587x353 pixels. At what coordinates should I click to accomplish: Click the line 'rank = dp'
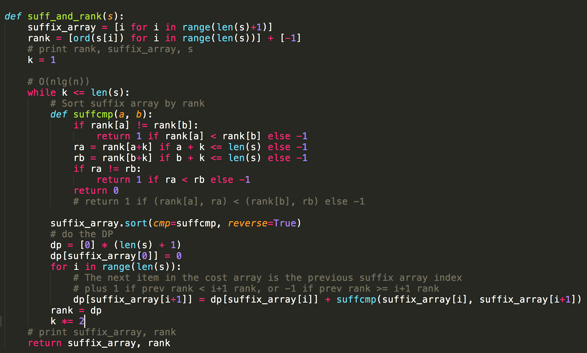pyautogui.click(x=76, y=310)
